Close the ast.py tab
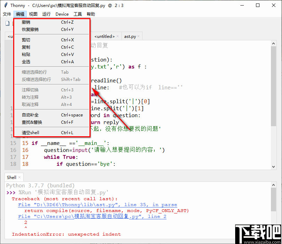This screenshot has height=244, width=282. click(x=138, y=35)
